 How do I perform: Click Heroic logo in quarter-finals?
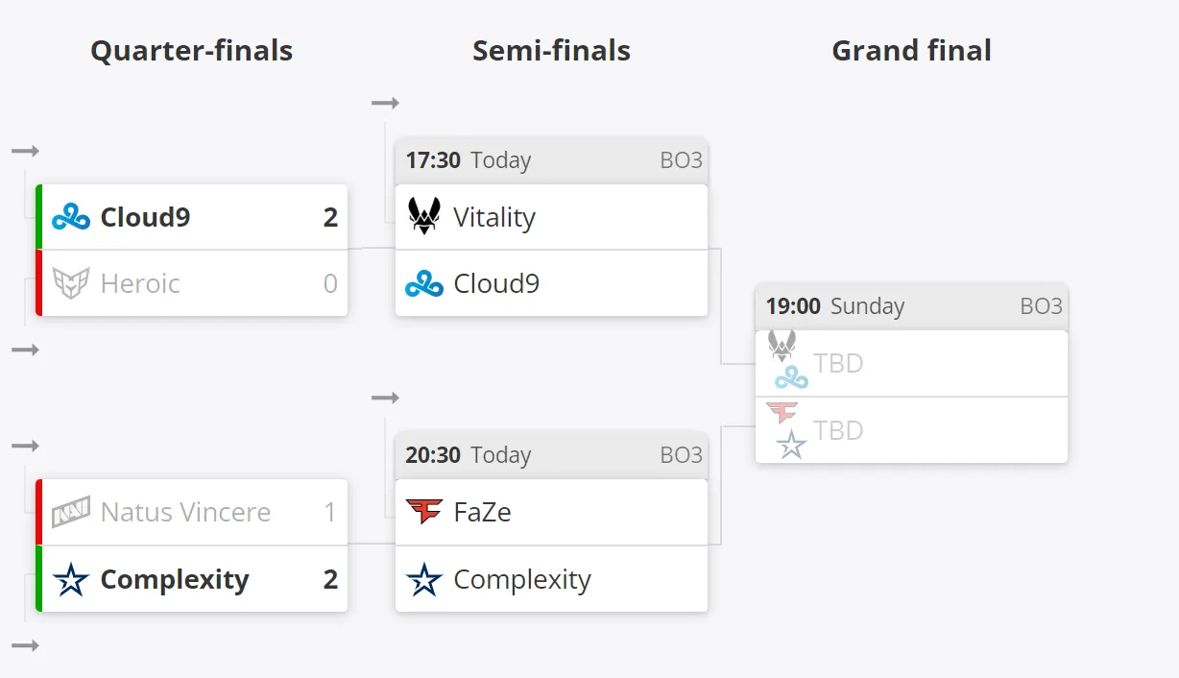[x=71, y=283]
